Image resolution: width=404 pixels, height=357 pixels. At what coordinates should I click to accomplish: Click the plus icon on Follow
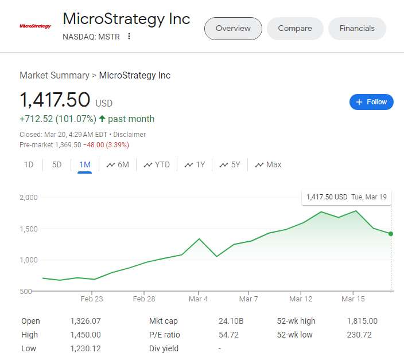tap(359, 102)
